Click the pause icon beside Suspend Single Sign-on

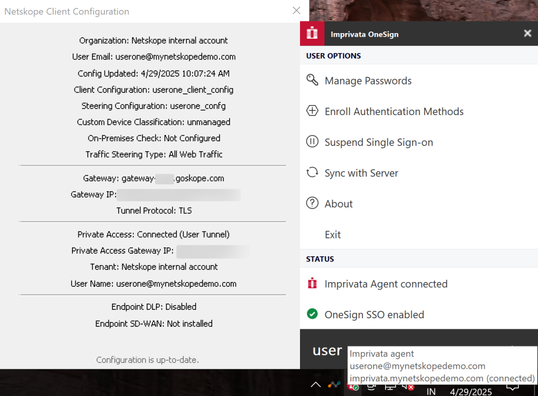pyautogui.click(x=312, y=141)
